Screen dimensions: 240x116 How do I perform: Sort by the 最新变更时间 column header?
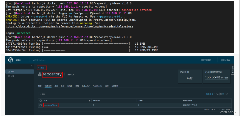tap(187, 101)
